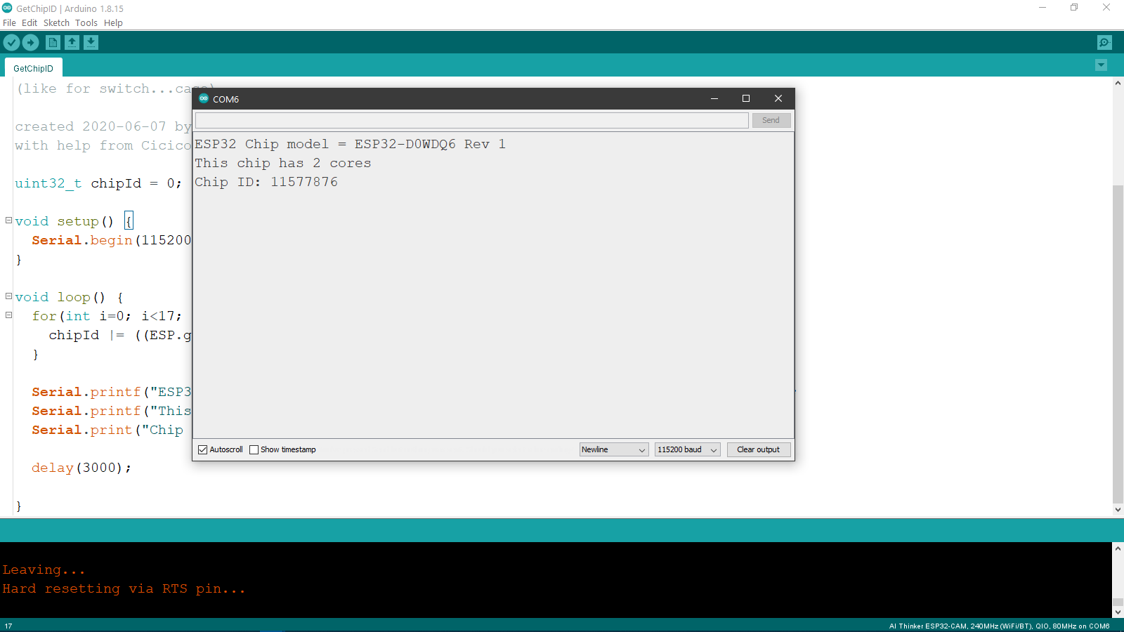Click the Verify sketch checkmark icon
Image resolution: width=1124 pixels, height=632 pixels.
pyautogui.click(x=11, y=43)
